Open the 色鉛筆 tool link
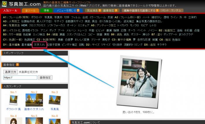The width and height of the screenshot is (205, 124). point(27,35)
